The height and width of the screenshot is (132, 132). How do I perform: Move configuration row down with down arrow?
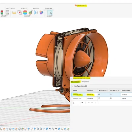click(92, 103)
